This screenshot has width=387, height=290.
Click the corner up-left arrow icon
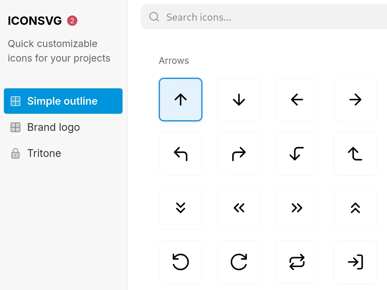coord(181,154)
